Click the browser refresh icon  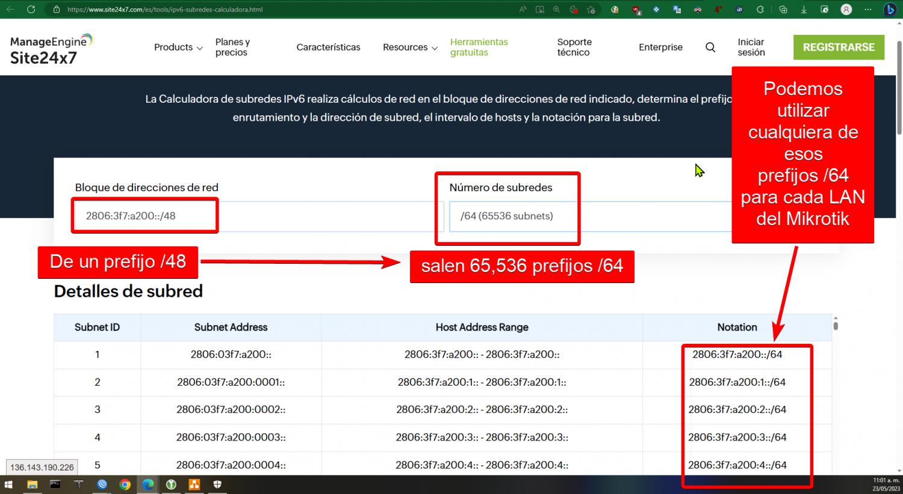tap(31, 10)
